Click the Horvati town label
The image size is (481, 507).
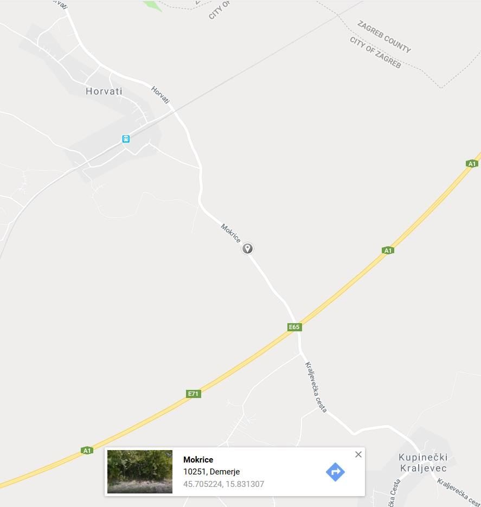[104, 91]
